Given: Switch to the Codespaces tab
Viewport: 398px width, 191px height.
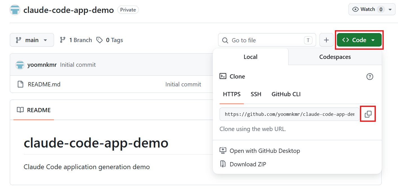Looking at the screenshot, I should pyautogui.click(x=335, y=57).
